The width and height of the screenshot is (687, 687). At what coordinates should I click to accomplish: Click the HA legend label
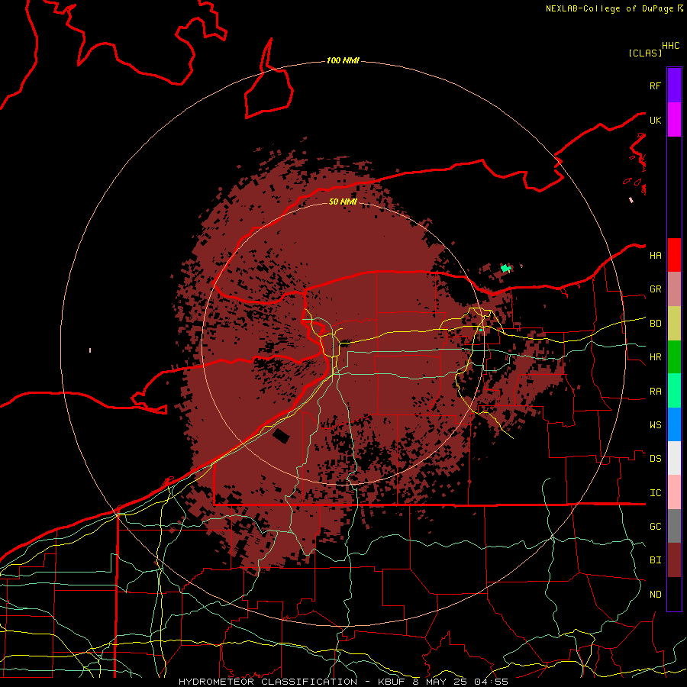click(655, 255)
